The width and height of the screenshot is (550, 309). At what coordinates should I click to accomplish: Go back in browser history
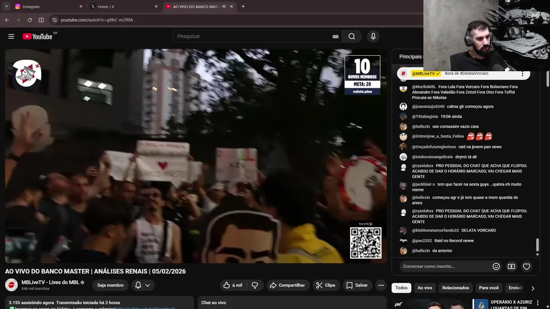point(7,20)
